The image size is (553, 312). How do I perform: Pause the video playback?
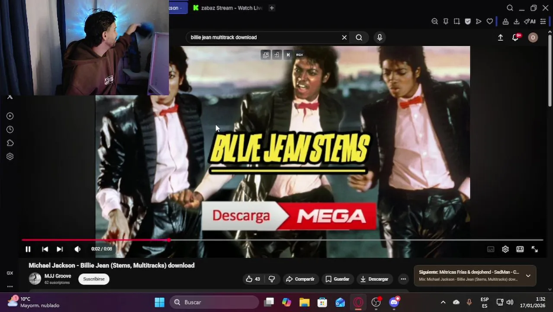coord(28,249)
